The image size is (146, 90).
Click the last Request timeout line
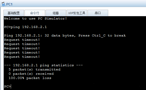[x=22, y=57]
